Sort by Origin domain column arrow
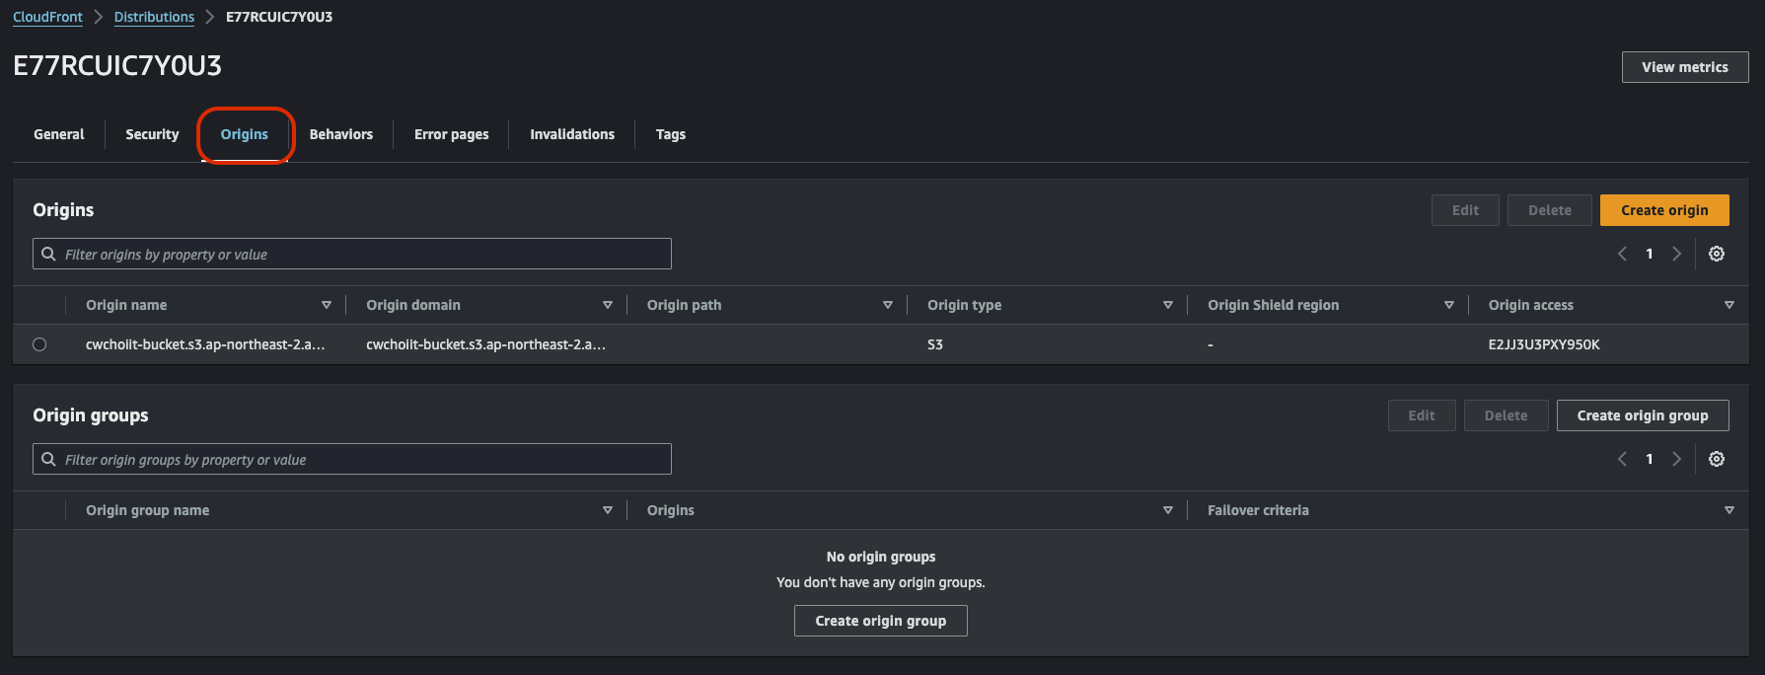 (608, 305)
